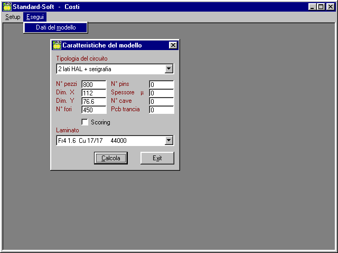
Task: Focus the Dim. Y input field
Action: [94, 101]
